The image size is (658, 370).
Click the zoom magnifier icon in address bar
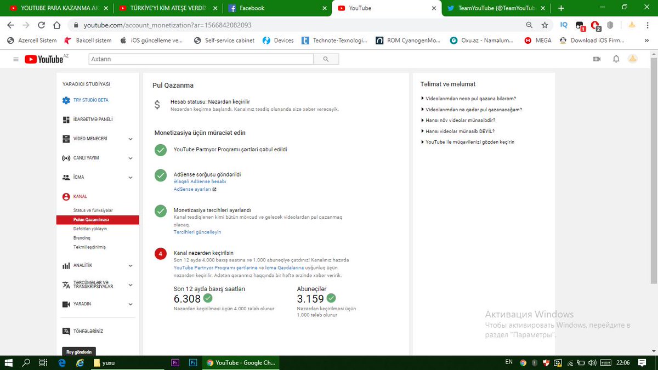coord(529,25)
